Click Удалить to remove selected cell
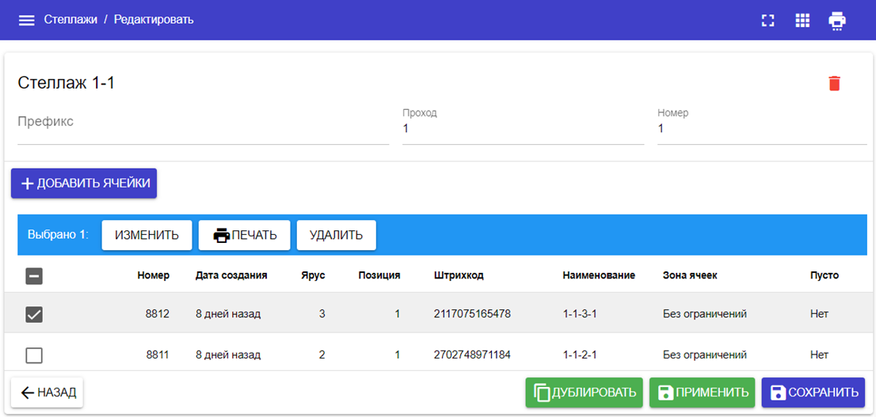 [x=336, y=235]
